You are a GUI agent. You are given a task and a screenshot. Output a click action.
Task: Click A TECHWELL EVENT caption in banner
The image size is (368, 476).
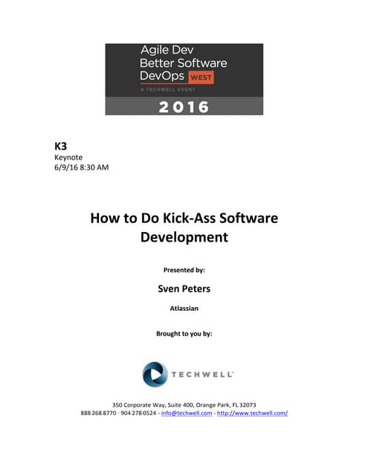168,89
